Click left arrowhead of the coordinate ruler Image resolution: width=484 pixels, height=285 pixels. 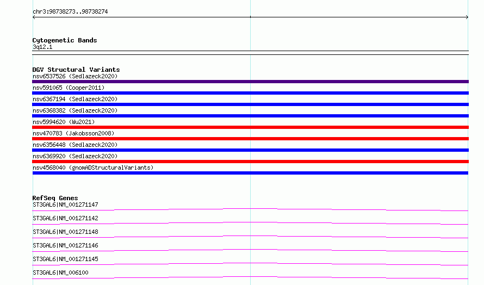(x=34, y=17)
